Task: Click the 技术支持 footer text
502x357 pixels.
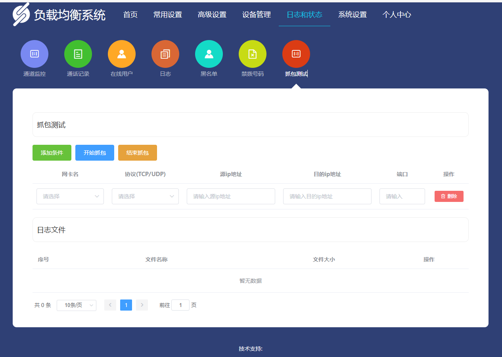Action: (251, 349)
